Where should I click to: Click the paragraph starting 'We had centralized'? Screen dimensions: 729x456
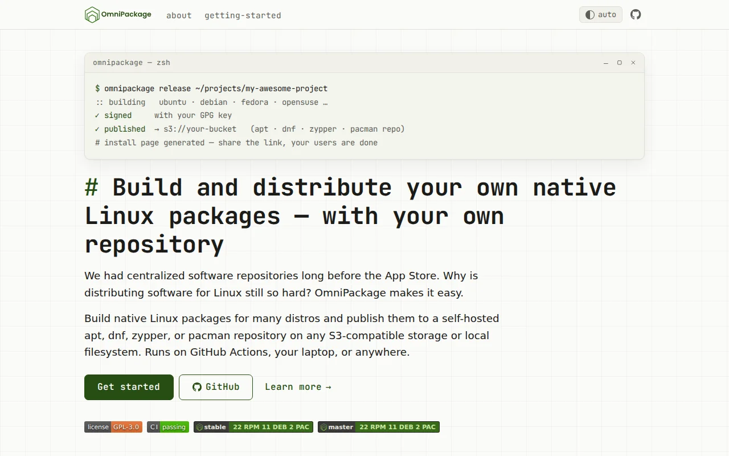(281, 284)
